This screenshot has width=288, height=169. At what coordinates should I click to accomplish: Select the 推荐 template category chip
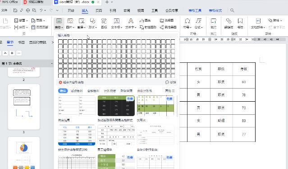pyautogui.click(x=63, y=91)
